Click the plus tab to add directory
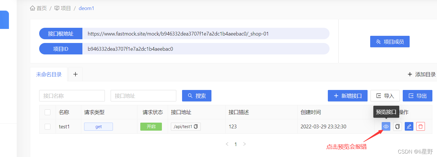 click(x=75, y=74)
